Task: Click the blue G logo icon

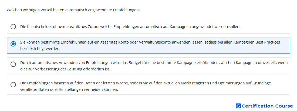Action: click(x=238, y=106)
